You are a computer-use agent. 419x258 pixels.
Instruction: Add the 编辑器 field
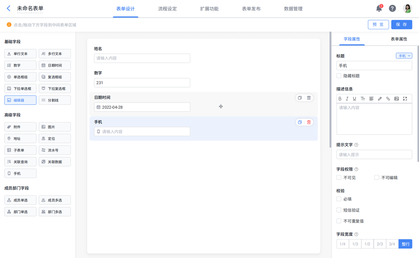coord(20,100)
